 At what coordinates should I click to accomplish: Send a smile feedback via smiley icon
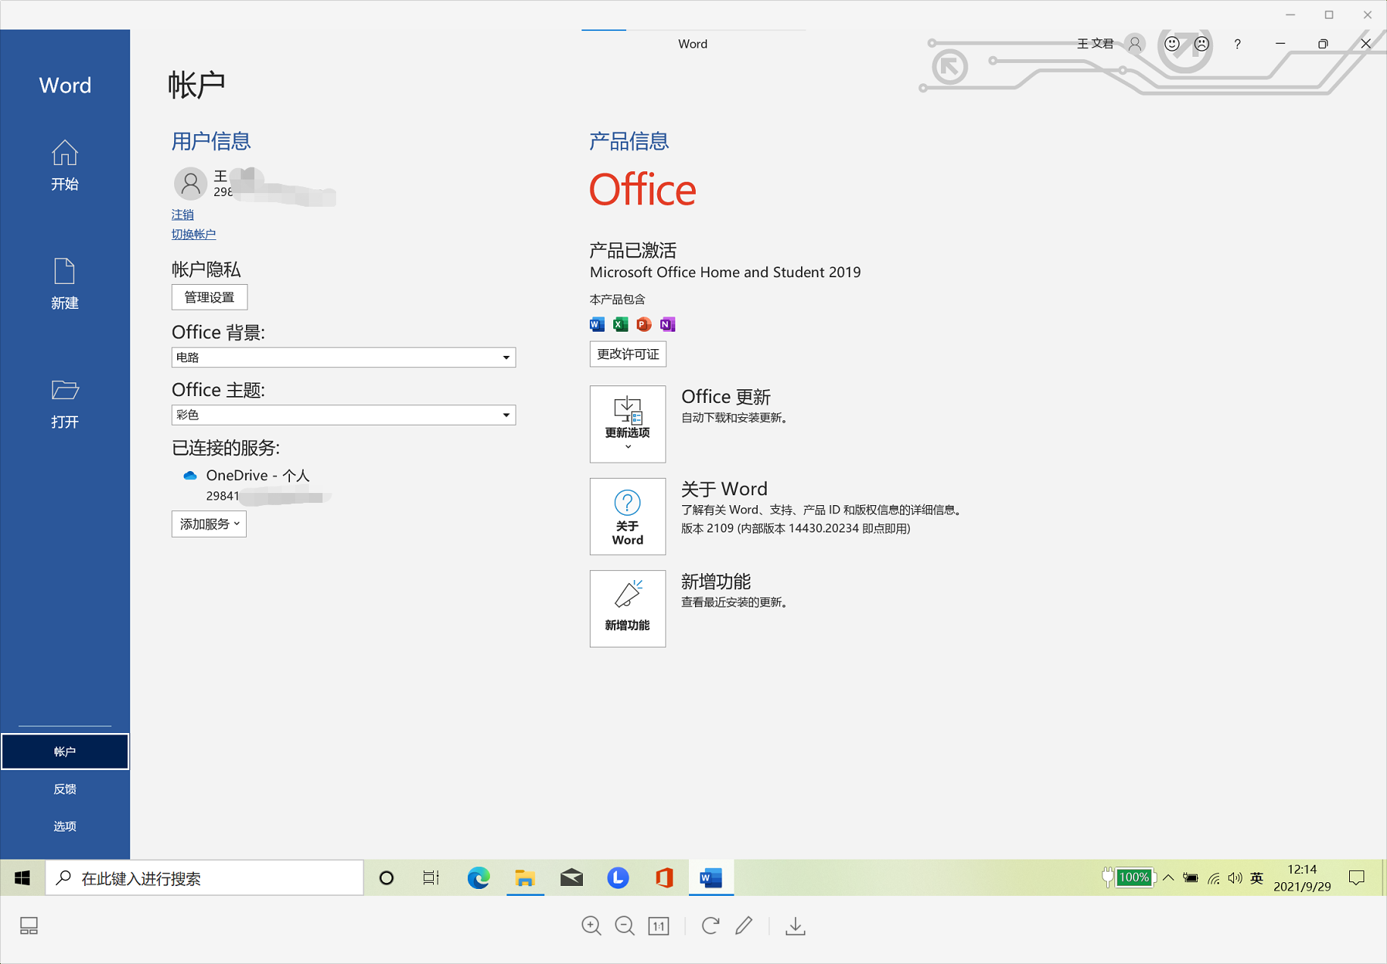coord(1172,44)
